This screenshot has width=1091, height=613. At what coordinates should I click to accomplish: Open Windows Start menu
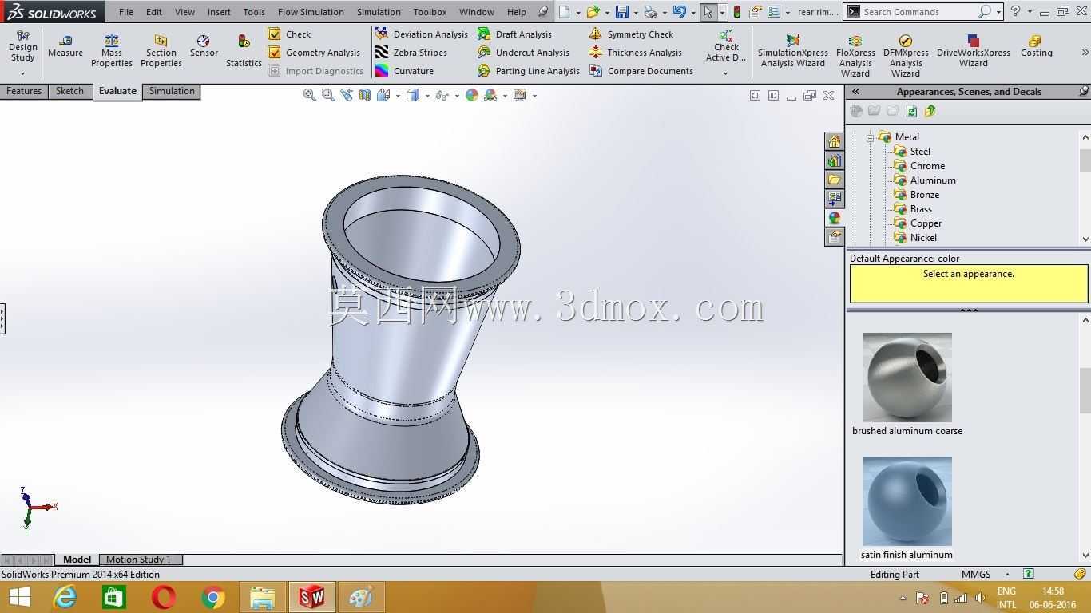(19, 597)
